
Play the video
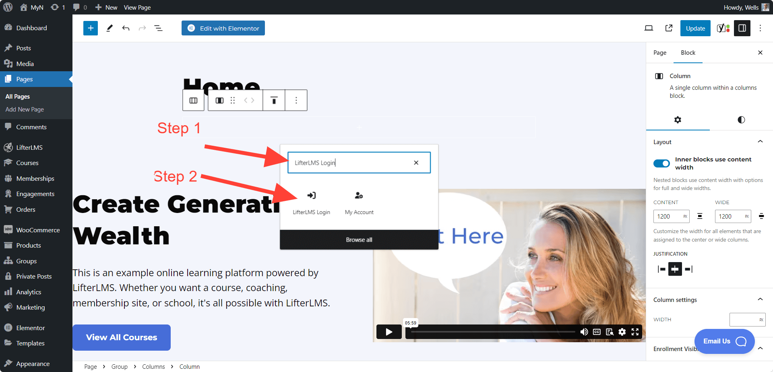coord(389,332)
